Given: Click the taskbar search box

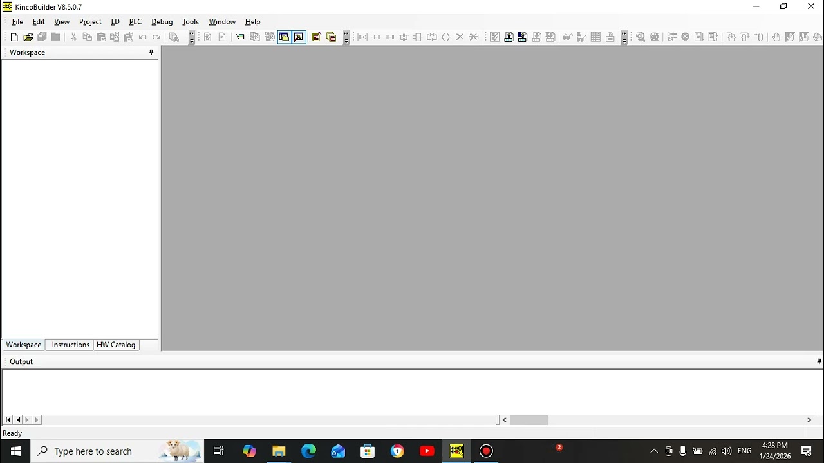Looking at the screenshot, I should click(118, 451).
